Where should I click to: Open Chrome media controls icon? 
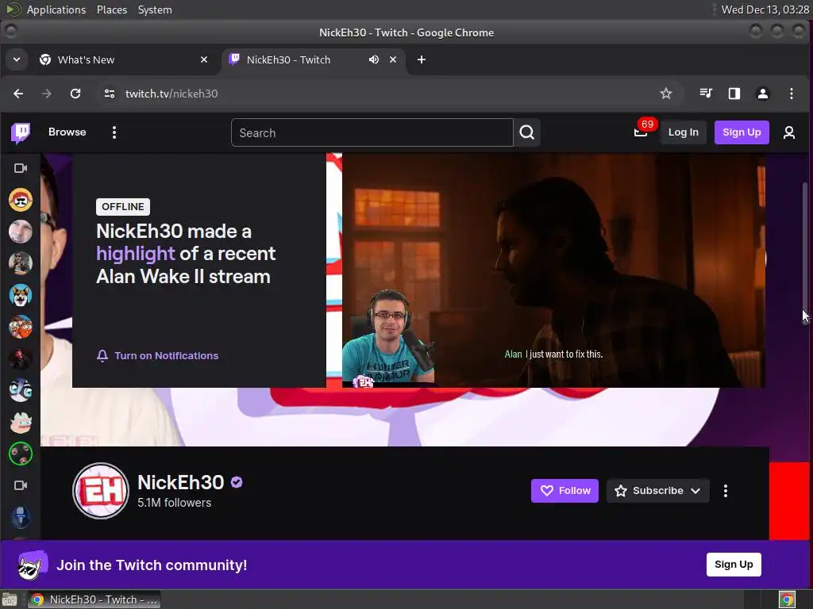click(x=706, y=94)
